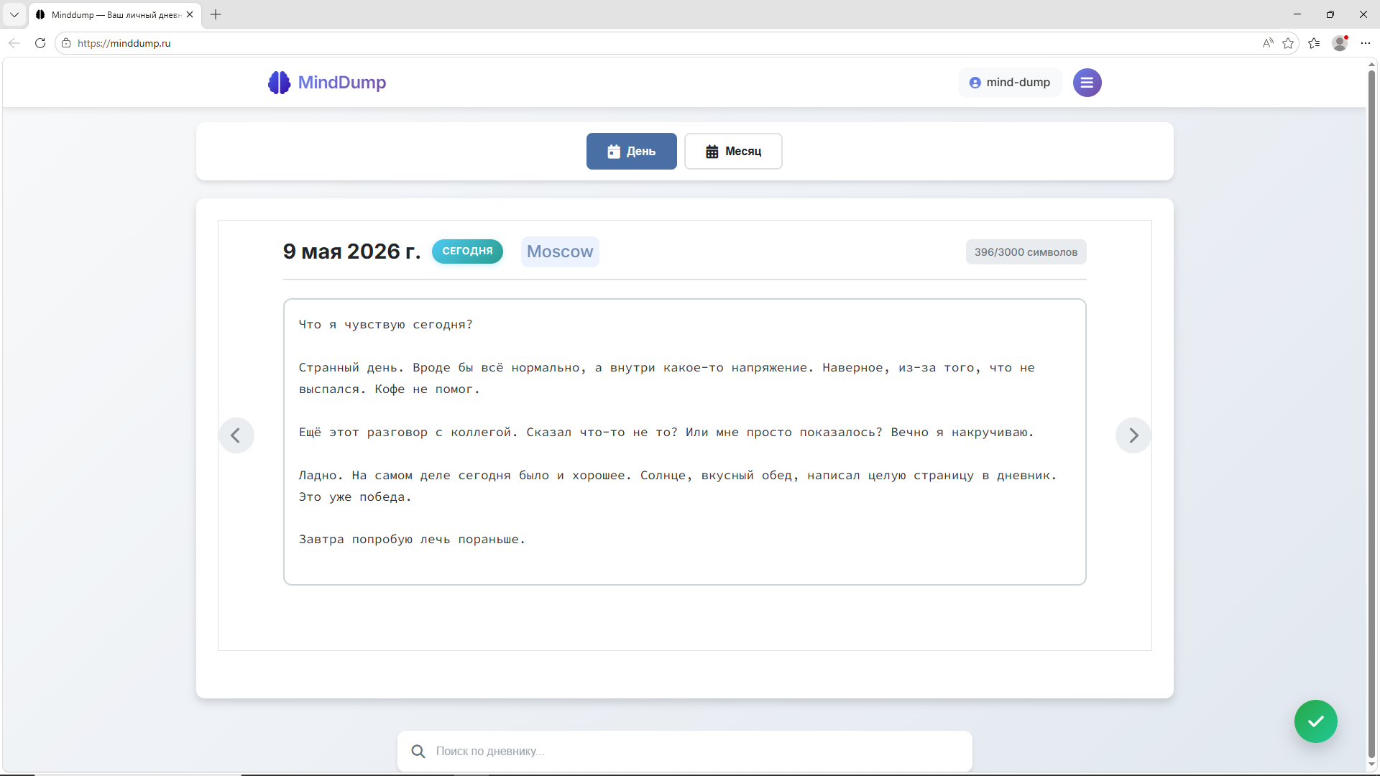
Task: View the site info lock icon
Action: 66,43
